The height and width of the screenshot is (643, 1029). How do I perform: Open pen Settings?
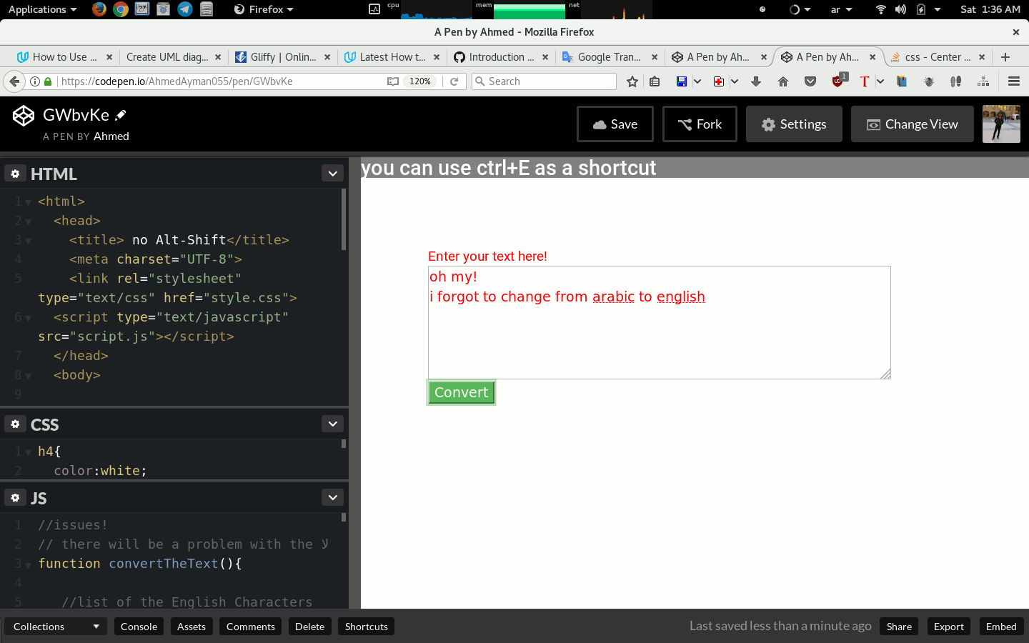click(794, 124)
